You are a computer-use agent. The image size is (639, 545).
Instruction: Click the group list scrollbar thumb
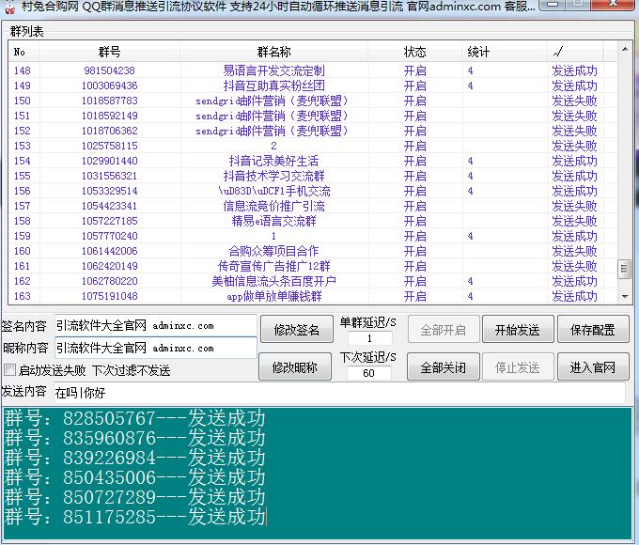point(624,269)
